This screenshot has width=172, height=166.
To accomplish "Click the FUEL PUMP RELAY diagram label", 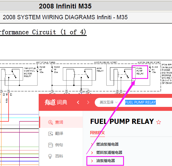I will 140,71.
